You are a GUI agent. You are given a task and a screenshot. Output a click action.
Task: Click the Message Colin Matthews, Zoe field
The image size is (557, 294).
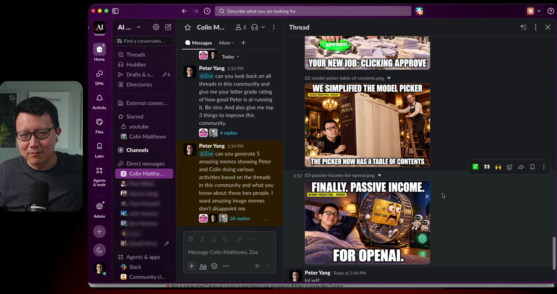click(x=230, y=252)
